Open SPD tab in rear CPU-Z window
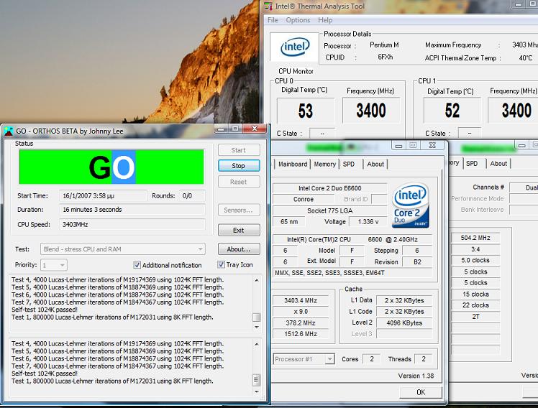538x408 pixels. (472, 163)
